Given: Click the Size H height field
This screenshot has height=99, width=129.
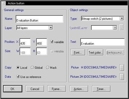Looking at the screenshot, I should (42, 51).
